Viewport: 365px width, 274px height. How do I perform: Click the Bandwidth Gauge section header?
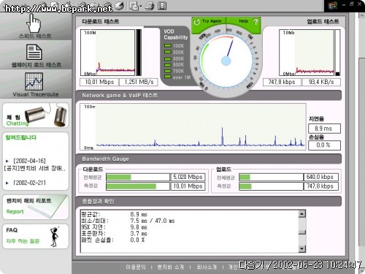click(x=209, y=159)
